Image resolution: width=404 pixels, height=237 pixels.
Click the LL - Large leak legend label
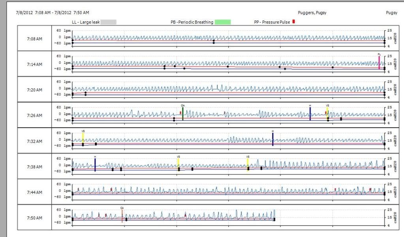pos(86,22)
